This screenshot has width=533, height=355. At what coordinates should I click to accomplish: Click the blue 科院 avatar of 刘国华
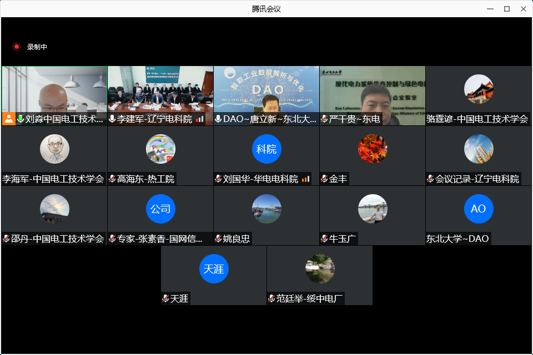[266, 149]
